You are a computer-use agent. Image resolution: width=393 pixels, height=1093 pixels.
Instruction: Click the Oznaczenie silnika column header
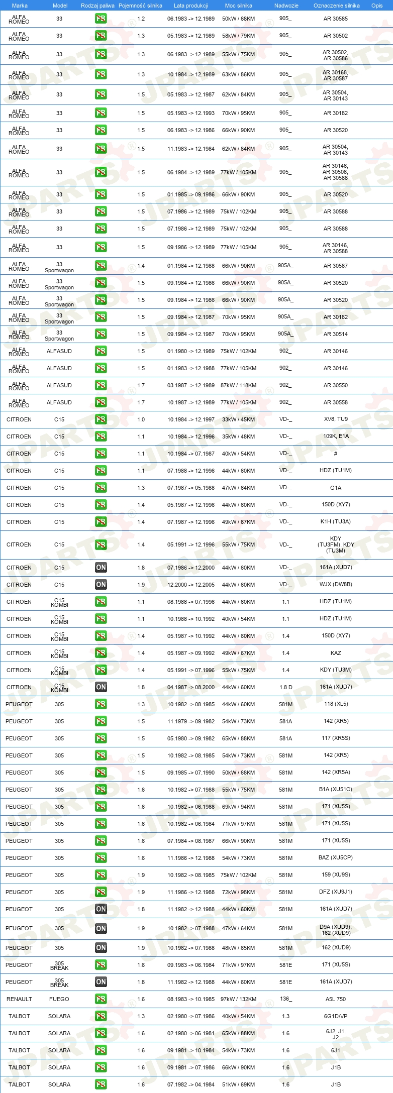[337, 6]
